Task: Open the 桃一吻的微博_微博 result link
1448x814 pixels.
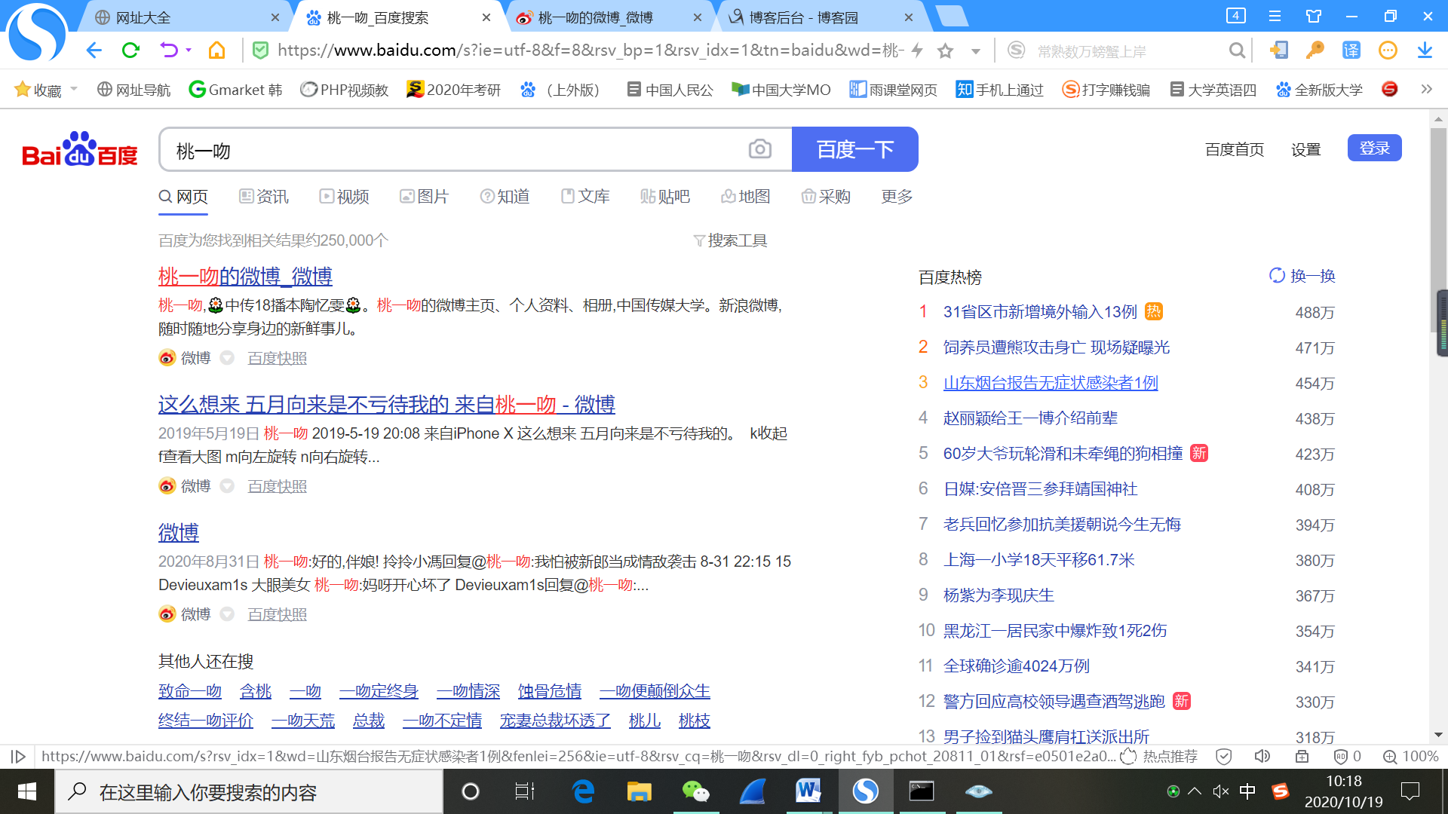Action: coord(245,277)
